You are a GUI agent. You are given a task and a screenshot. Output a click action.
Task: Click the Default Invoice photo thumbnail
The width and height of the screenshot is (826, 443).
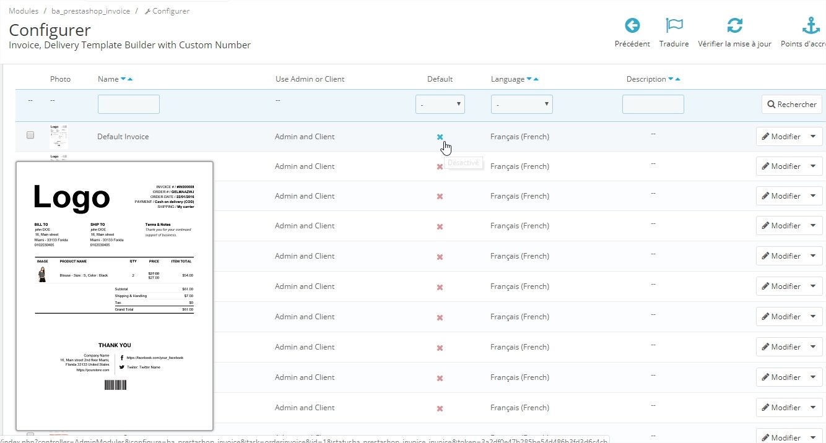click(x=59, y=136)
